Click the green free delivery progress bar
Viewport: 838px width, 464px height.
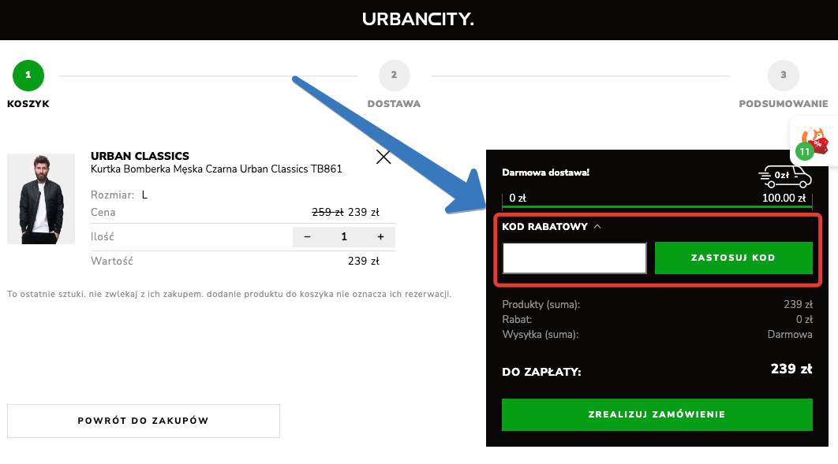pyautogui.click(x=657, y=206)
